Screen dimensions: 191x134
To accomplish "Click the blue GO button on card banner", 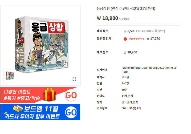I will coord(71,113).
